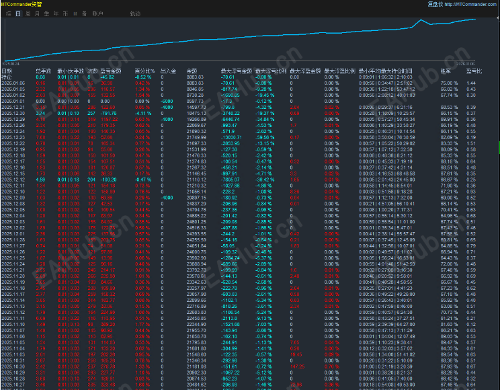
Task: Switch to the 日 (daily) tab
Action: [x=18, y=13]
